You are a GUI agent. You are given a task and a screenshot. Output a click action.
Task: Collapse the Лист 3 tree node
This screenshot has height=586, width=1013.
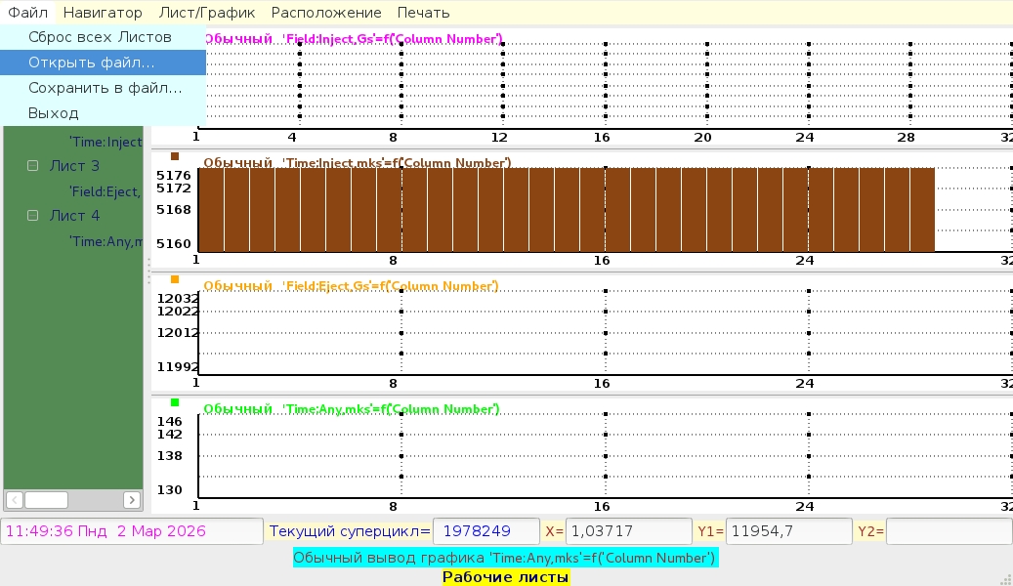(x=32, y=166)
